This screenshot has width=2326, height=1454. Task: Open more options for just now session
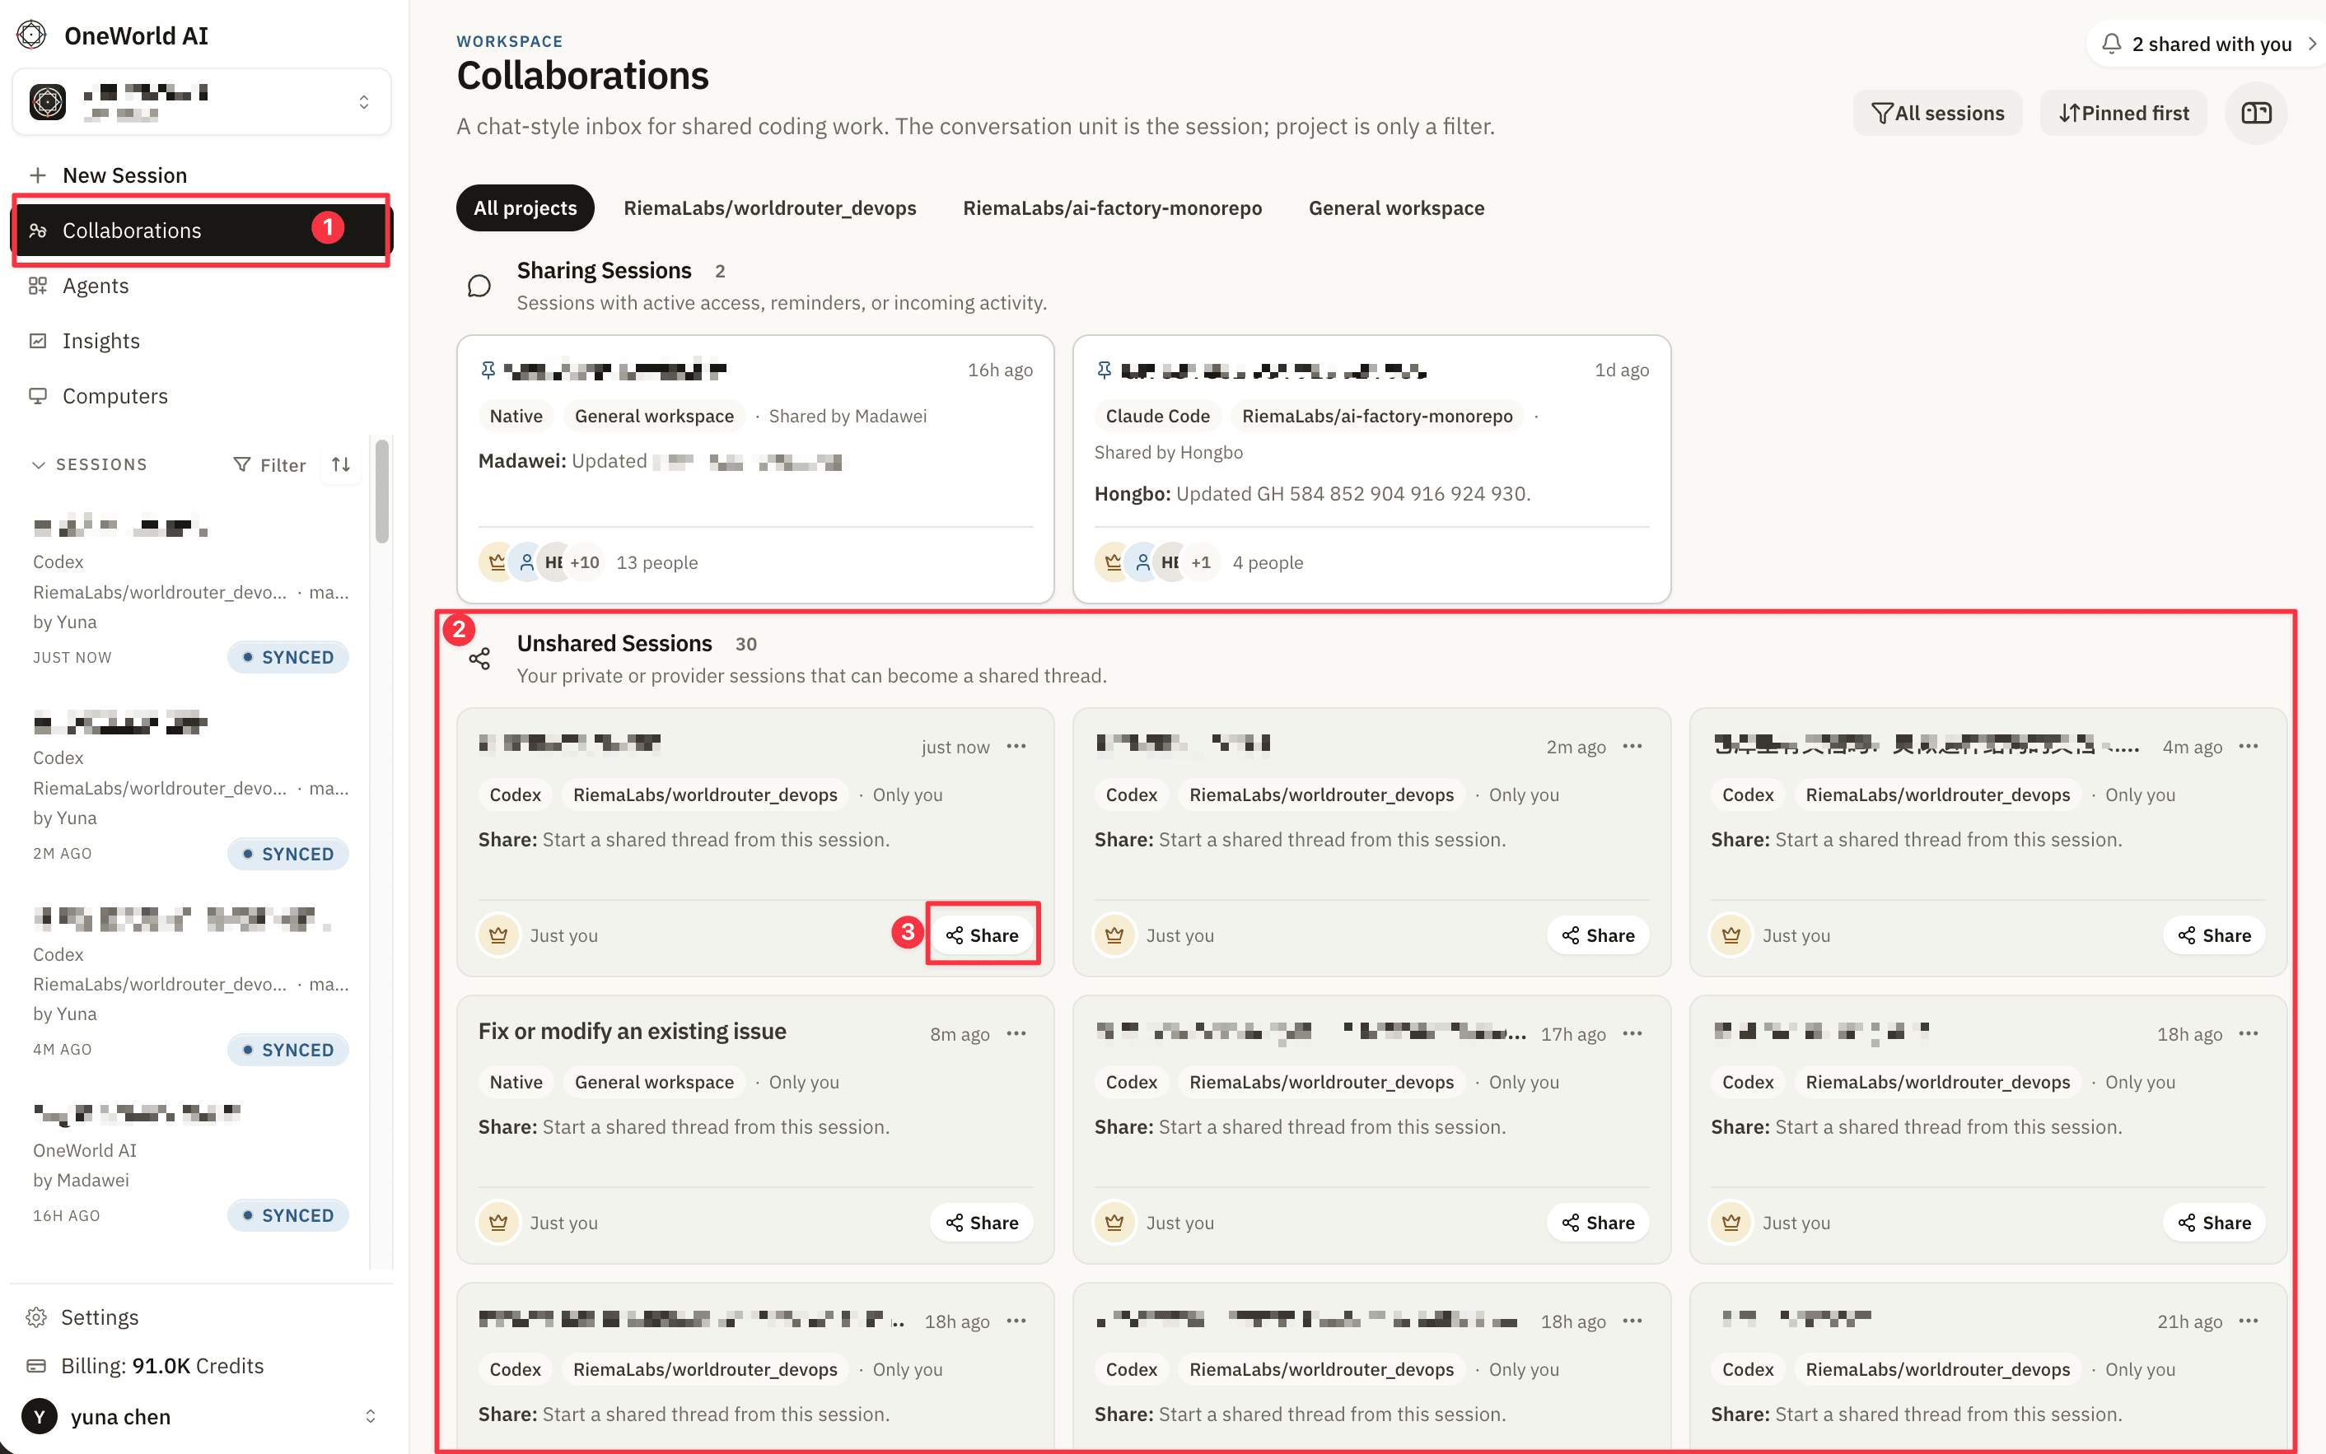(1016, 746)
